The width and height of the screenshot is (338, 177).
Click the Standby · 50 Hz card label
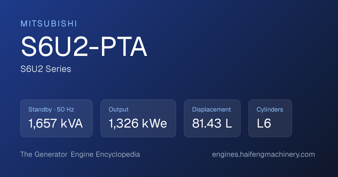[51, 110]
